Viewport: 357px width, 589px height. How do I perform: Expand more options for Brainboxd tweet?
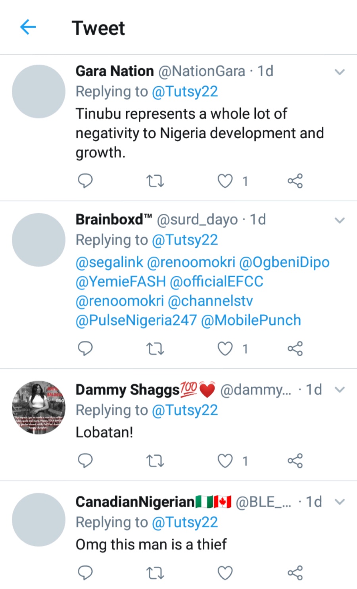[340, 220]
